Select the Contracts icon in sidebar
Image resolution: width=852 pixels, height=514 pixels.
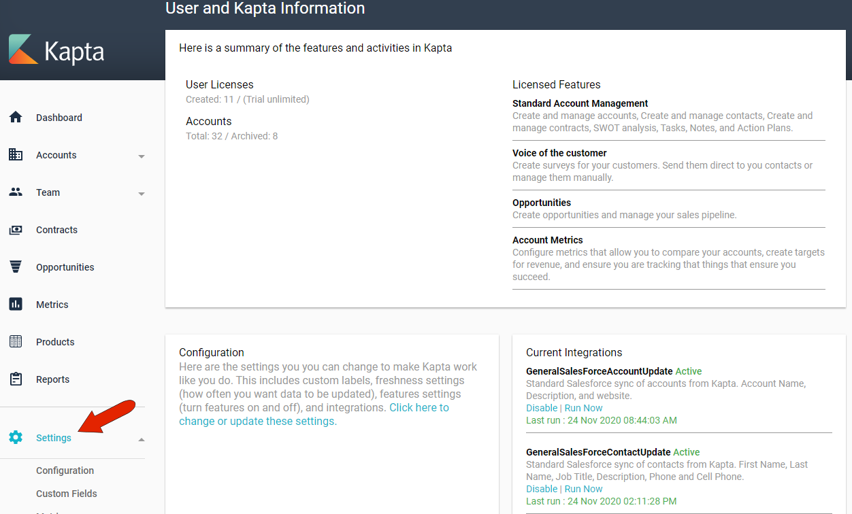16,229
